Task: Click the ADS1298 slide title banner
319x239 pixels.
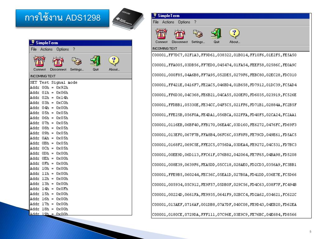Action: (62, 18)
